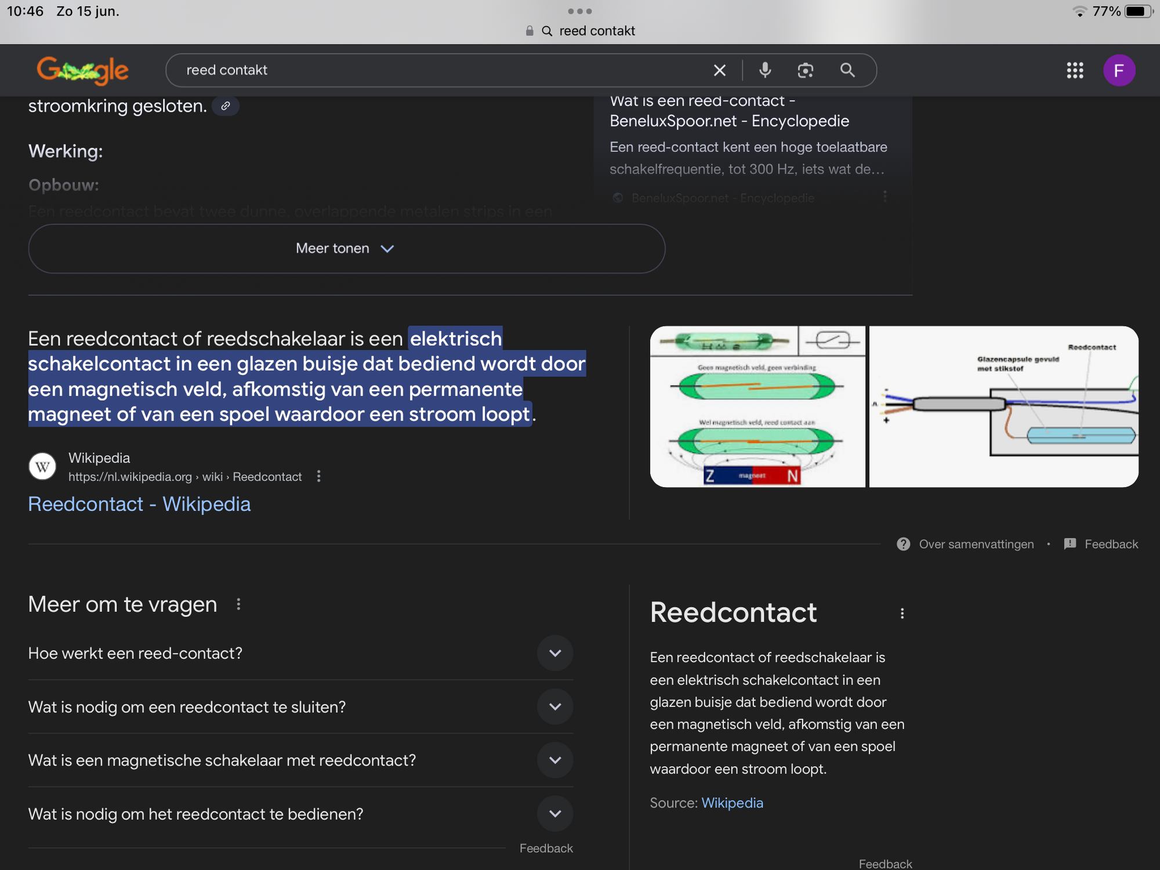Clear the search box with the X icon
The height and width of the screenshot is (870, 1160).
719,70
